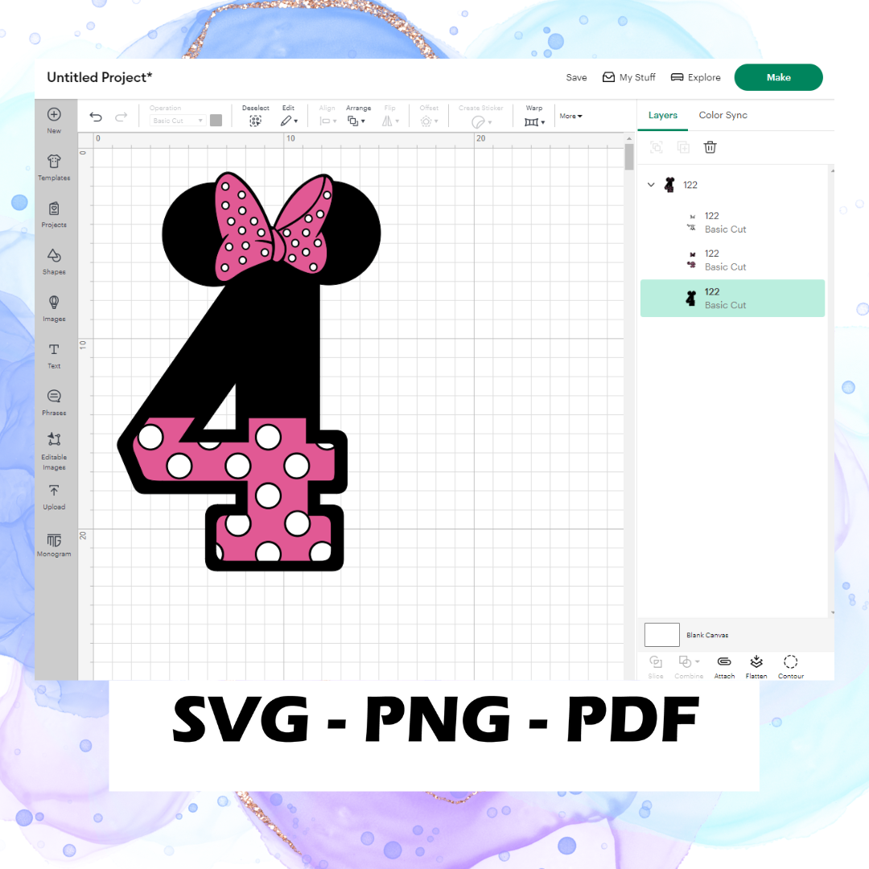Click the Contour tool

pos(791,667)
